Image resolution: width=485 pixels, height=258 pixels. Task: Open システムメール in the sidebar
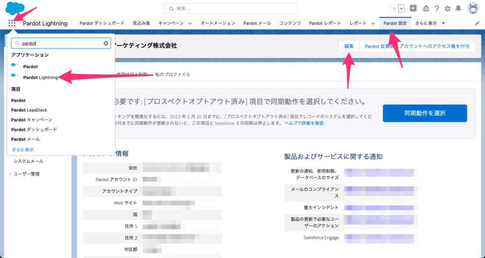click(28, 161)
